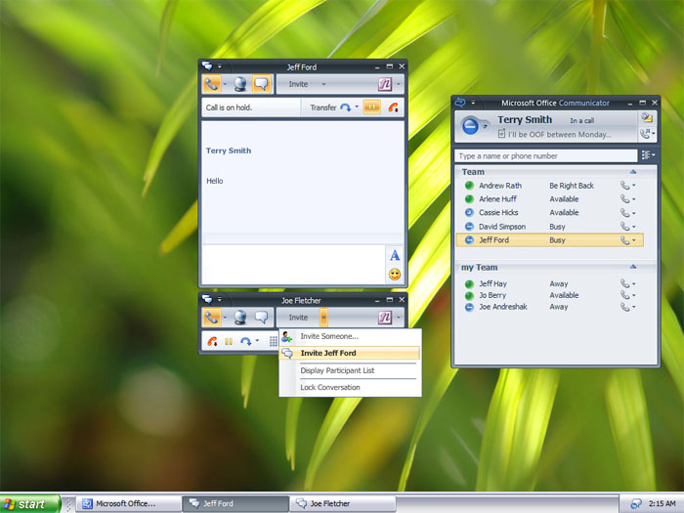The height and width of the screenshot is (513, 684).
Task: Click Invite button in Joe Fletcher window
Action: pos(298,318)
